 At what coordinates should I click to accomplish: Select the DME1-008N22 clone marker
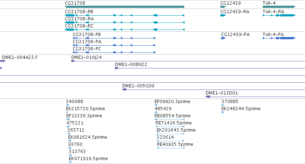tap(117, 68)
